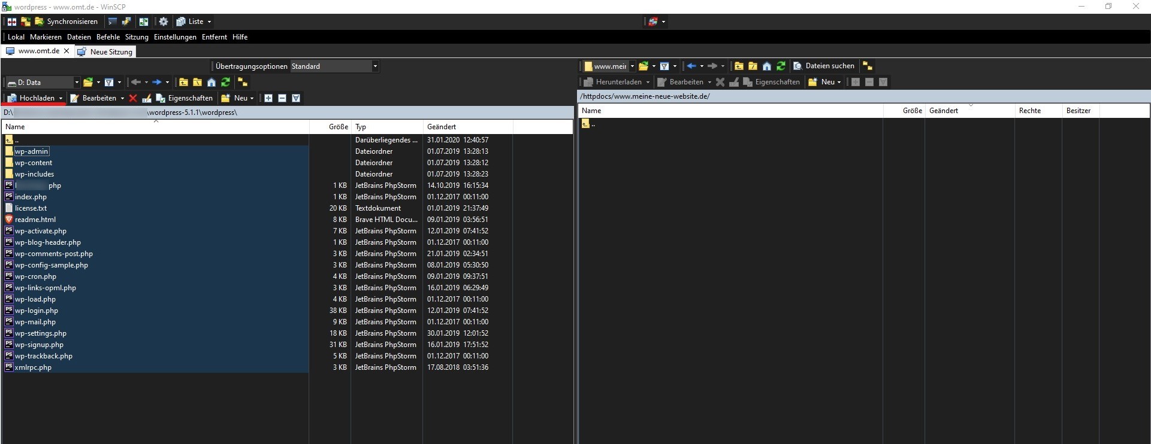
Task: Sort local files by Name column
Action: pos(156,127)
